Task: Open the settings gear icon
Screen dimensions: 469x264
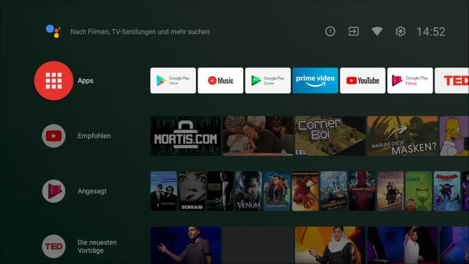Action: [401, 31]
